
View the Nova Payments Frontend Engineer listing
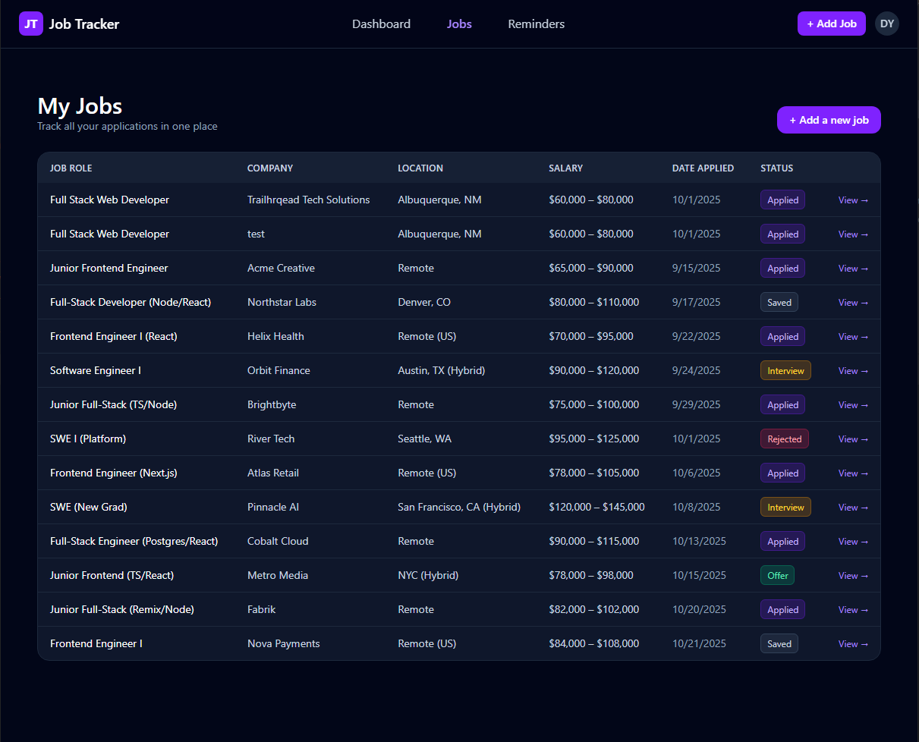pyautogui.click(x=852, y=643)
